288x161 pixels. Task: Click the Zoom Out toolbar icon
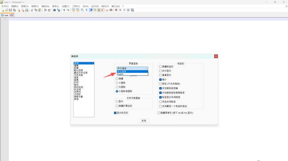68,10
